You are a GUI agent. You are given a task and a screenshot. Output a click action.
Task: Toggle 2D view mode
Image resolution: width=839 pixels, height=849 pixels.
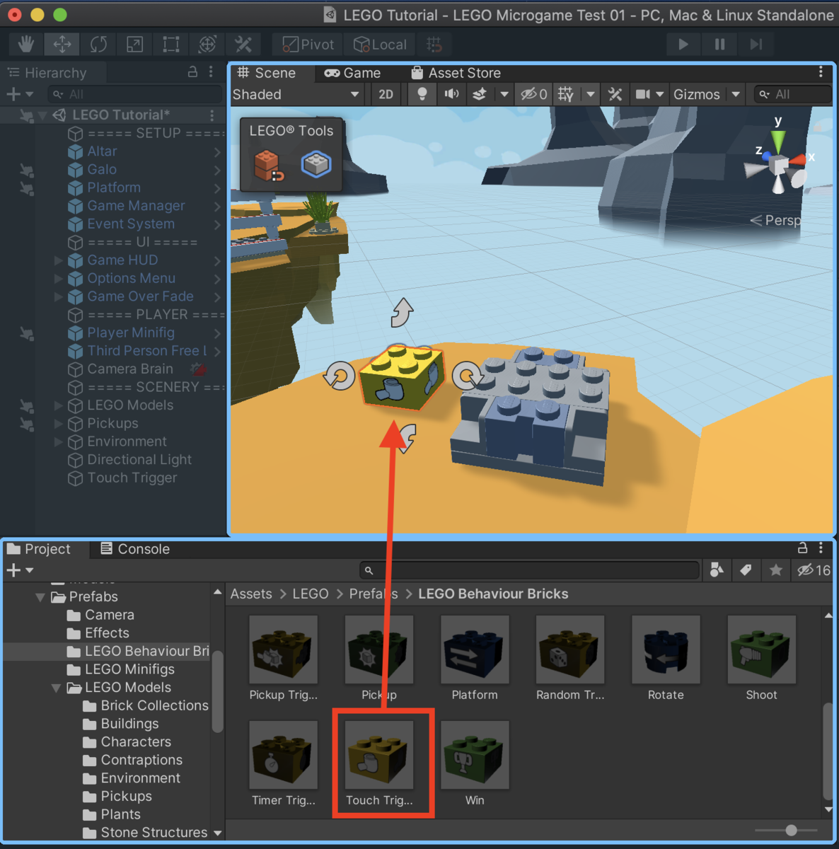click(x=386, y=94)
